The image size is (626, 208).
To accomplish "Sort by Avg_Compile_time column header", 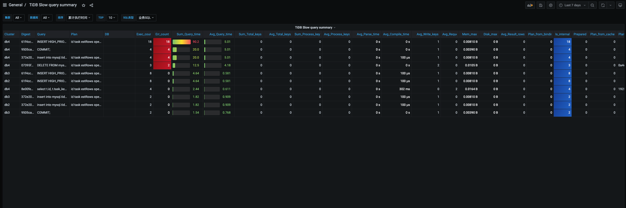I will (396, 34).
